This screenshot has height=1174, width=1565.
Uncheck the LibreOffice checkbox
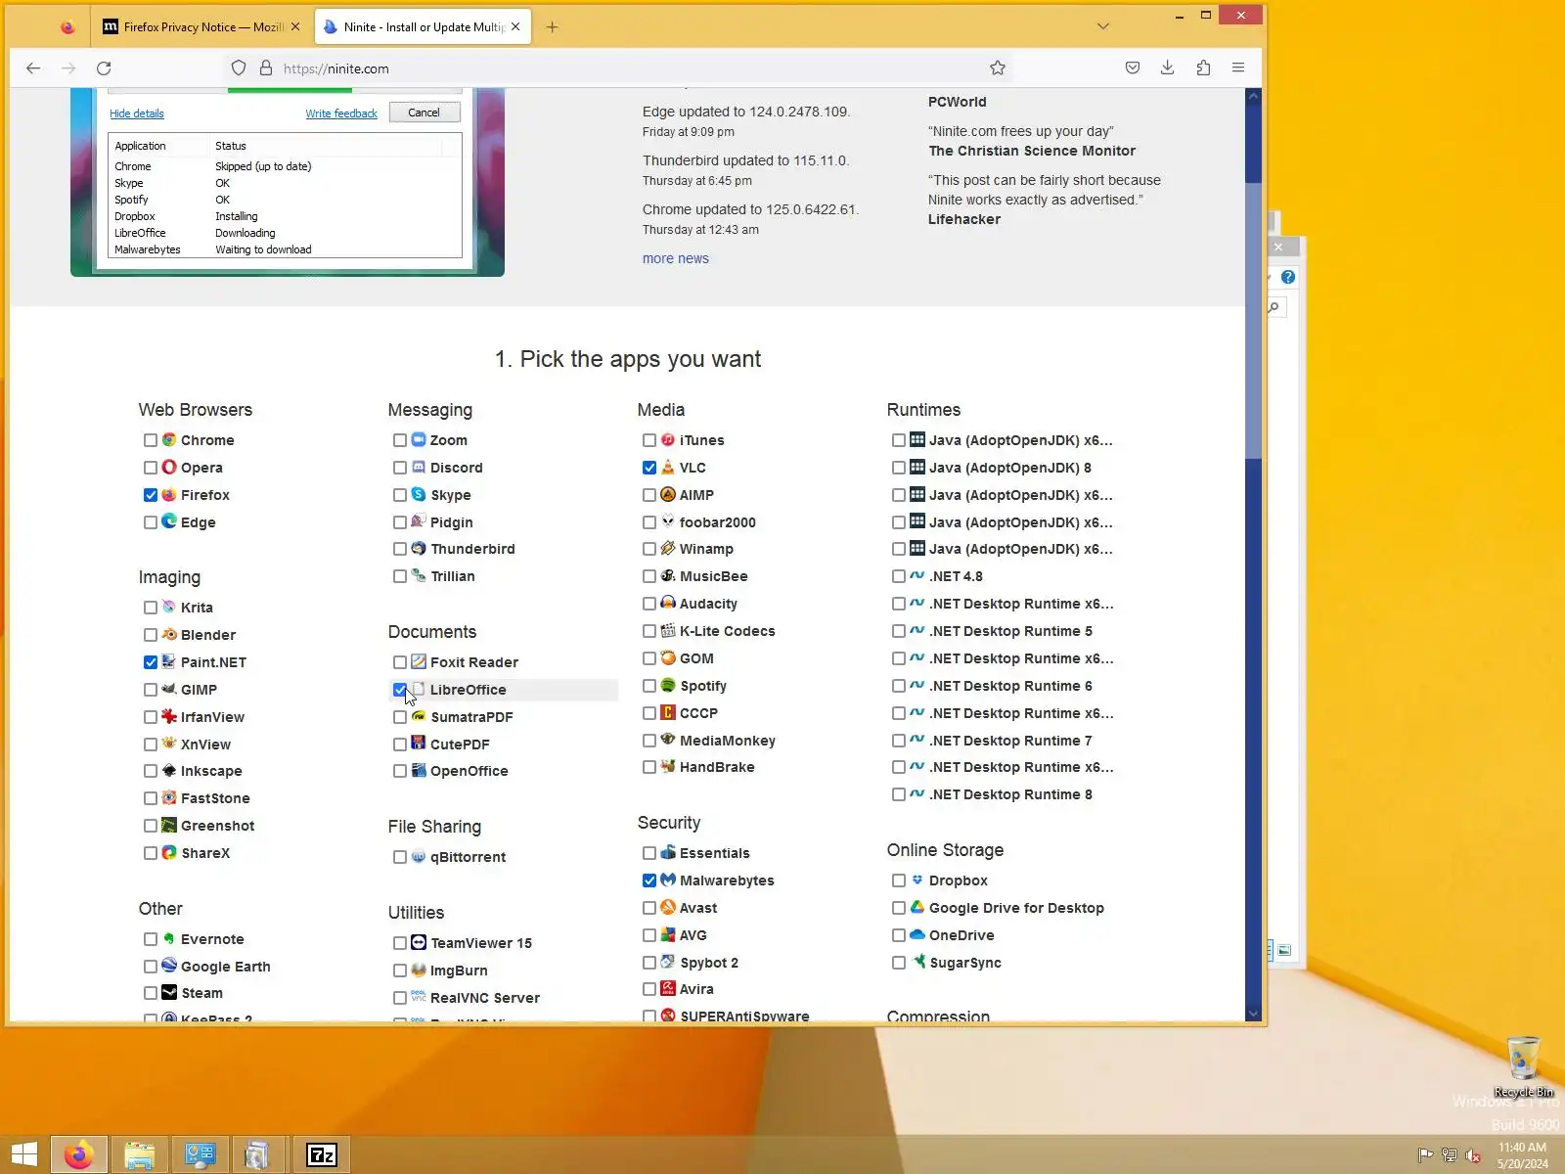click(x=400, y=690)
